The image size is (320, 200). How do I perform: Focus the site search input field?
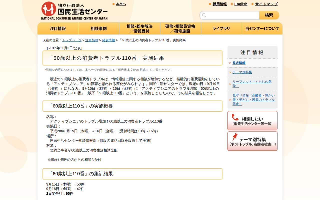point(229,15)
